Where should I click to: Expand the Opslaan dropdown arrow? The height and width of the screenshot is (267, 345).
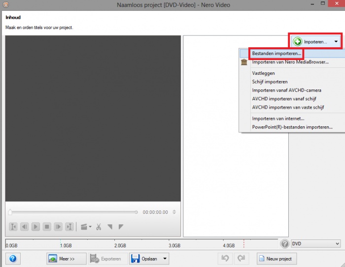pos(165,259)
